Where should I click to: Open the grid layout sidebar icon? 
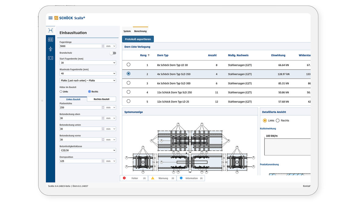[51, 39]
